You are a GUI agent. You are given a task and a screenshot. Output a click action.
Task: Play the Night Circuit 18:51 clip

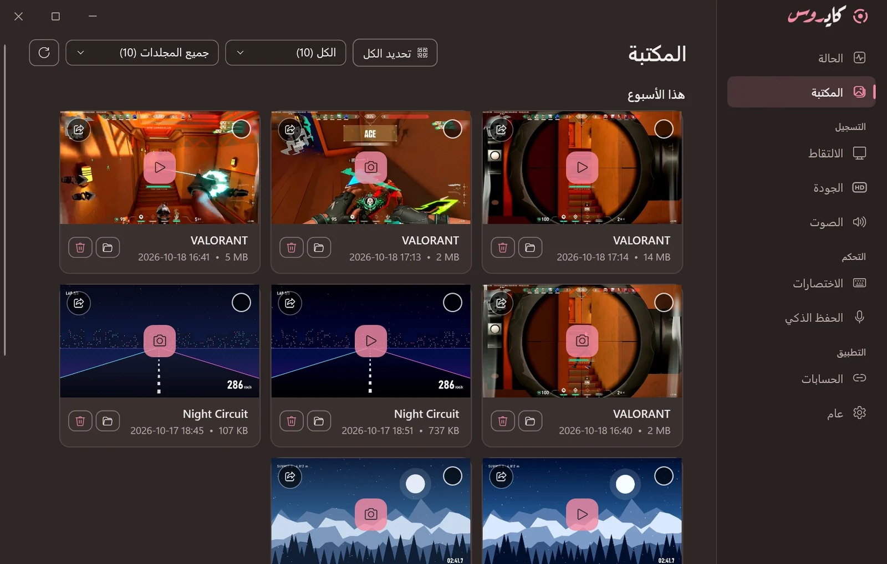pos(371,341)
